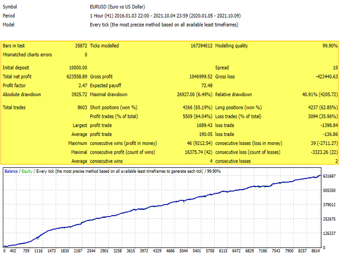Click the Mismatched charts errors value 0
This screenshot has height=255, width=340.
pos(86,55)
